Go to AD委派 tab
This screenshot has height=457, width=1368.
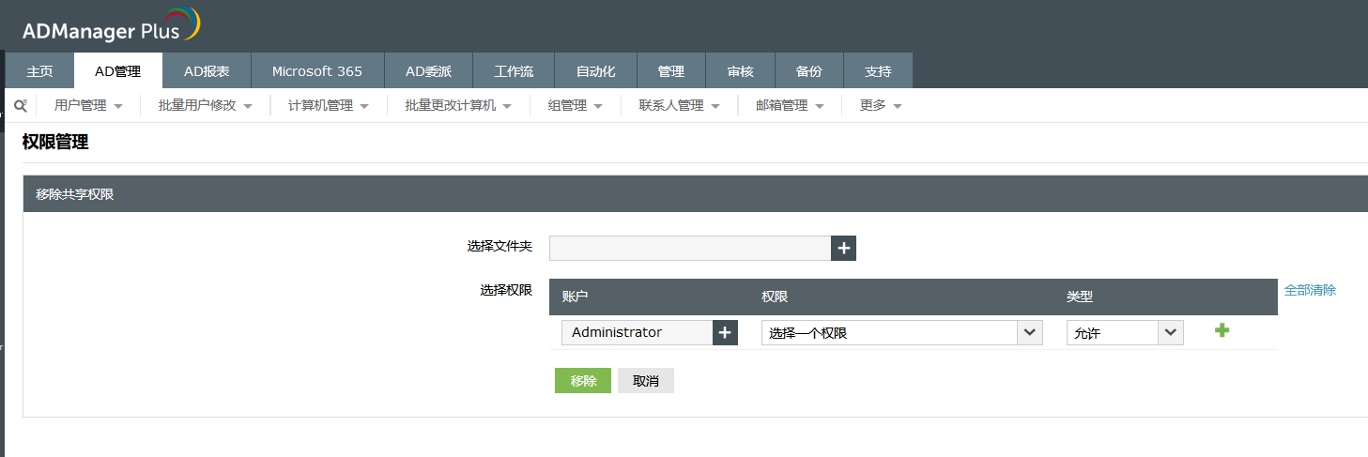(428, 70)
